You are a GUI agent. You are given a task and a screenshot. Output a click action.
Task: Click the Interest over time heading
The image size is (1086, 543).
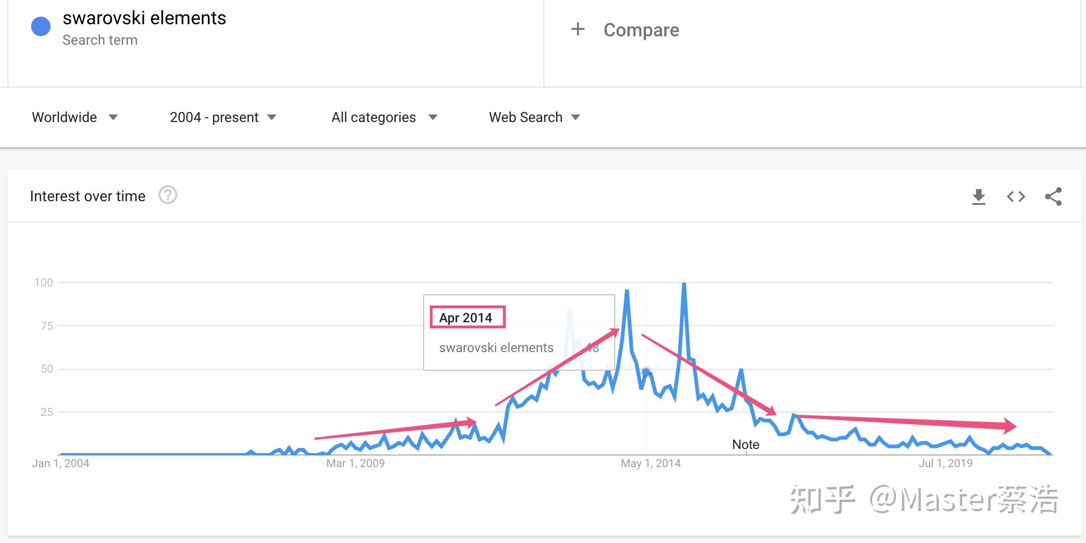(88, 196)
